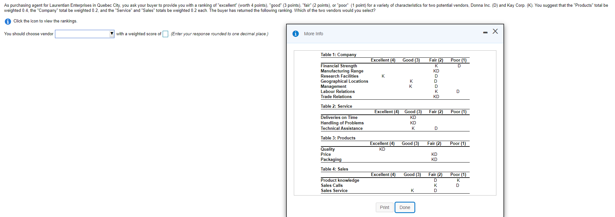Click the 'Price' row label

click(x=326, y=154)
